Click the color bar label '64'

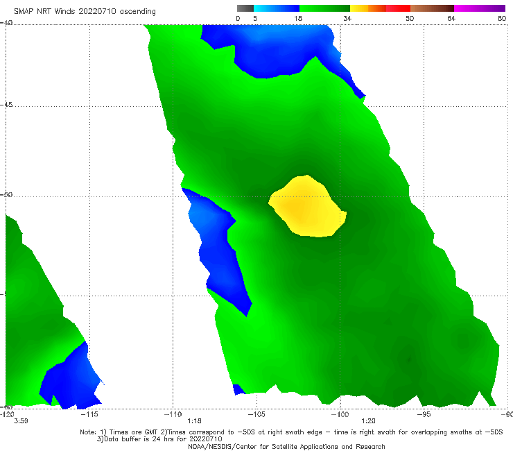[451, 19]
